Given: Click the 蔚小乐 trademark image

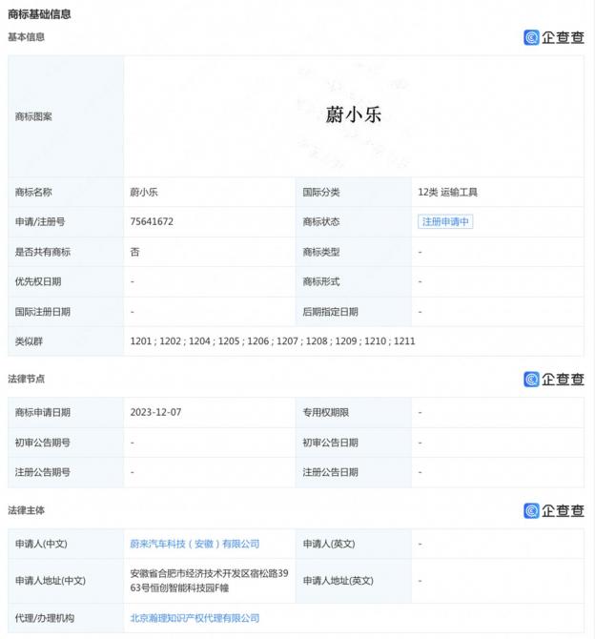Looking at the screenshot, I should [353, 115].
